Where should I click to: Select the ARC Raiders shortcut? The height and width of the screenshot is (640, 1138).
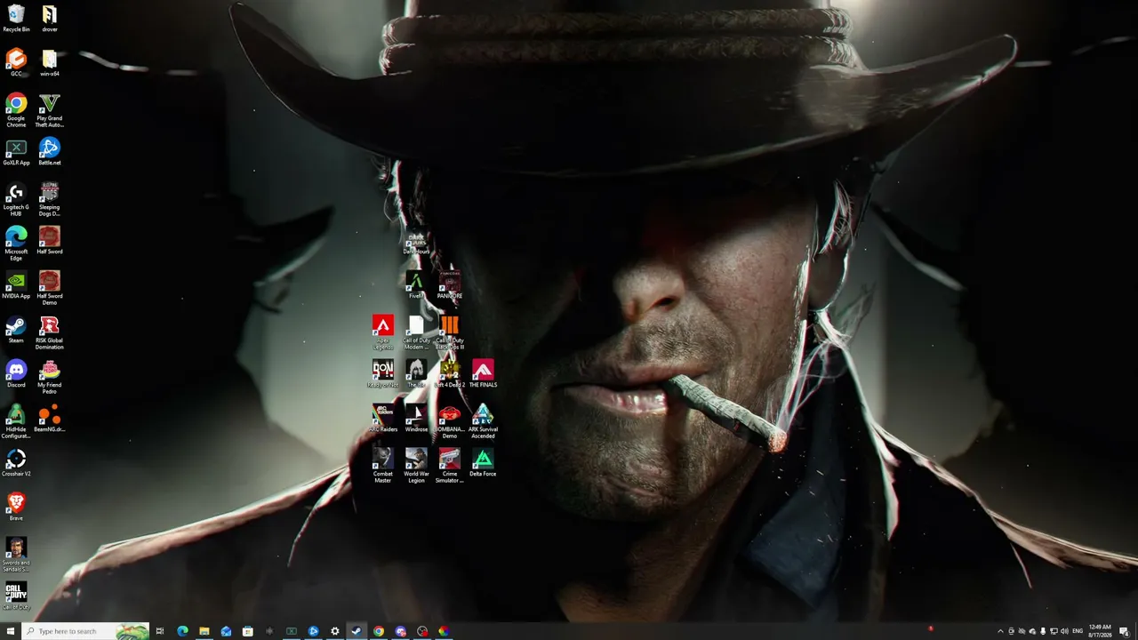point(383,418)
